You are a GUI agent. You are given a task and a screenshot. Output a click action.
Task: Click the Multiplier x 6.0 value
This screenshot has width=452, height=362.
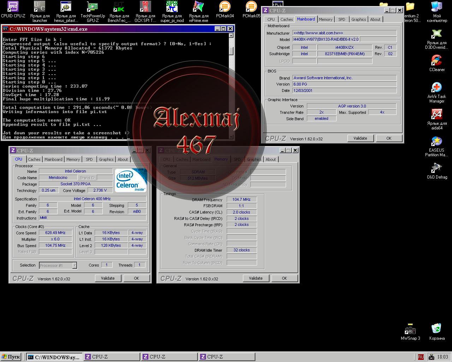click(x=55, y=239)
